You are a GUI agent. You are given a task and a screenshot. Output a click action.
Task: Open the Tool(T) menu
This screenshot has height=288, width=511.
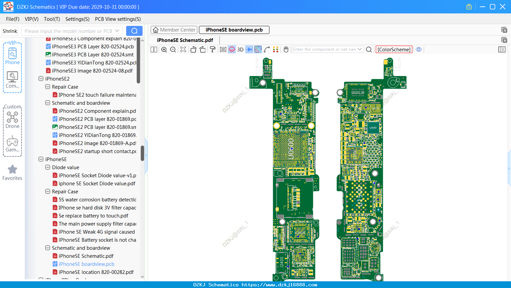[x=52, y=19]
